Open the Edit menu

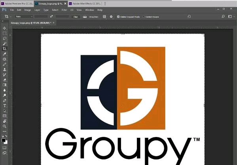(19, 10)
